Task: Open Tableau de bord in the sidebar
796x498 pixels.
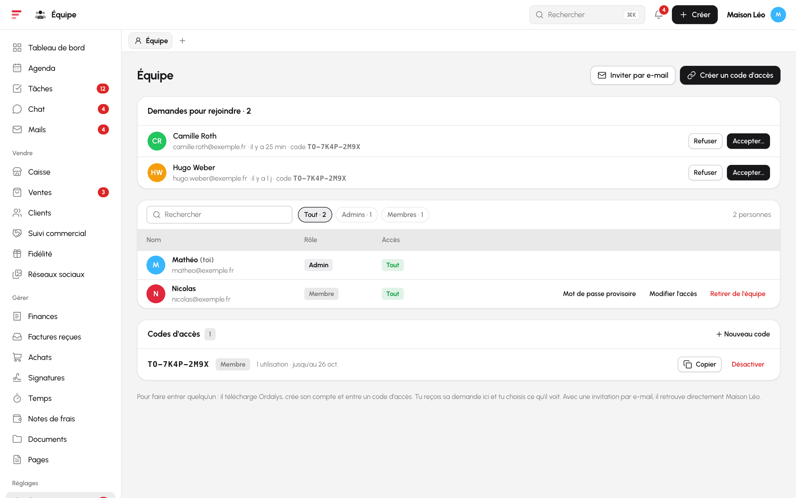Action: click(x=61, y=48)
